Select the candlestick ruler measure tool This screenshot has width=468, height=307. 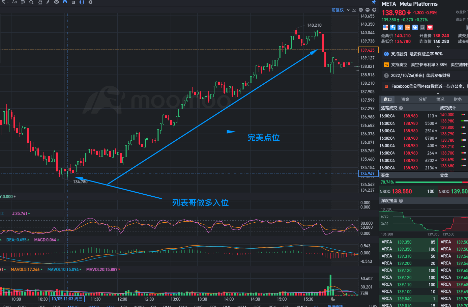coord(40,2)
